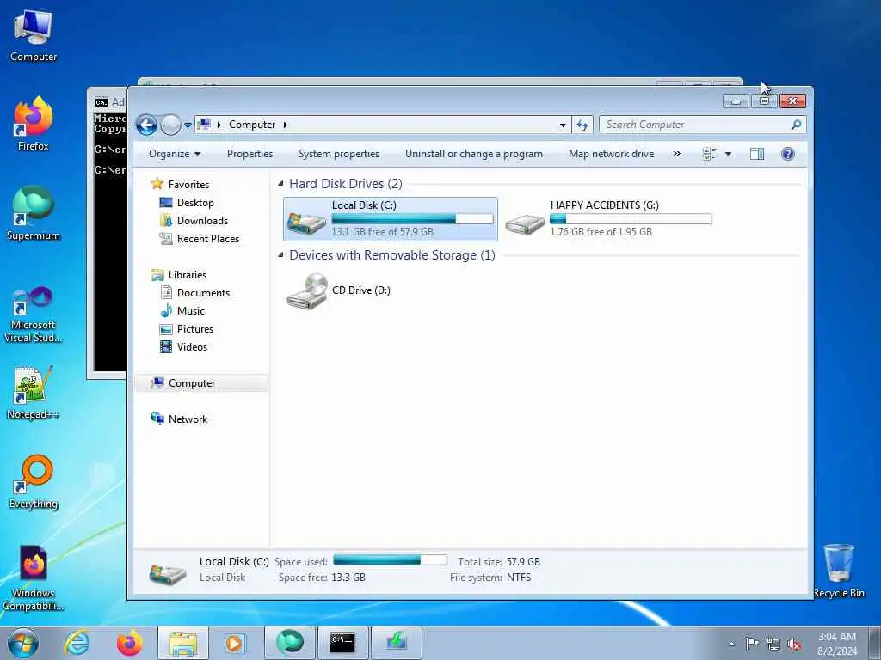Open the Recycle Bin
Image resolution: width=881 pixels, height=660 pixels.
click(839, 571)
